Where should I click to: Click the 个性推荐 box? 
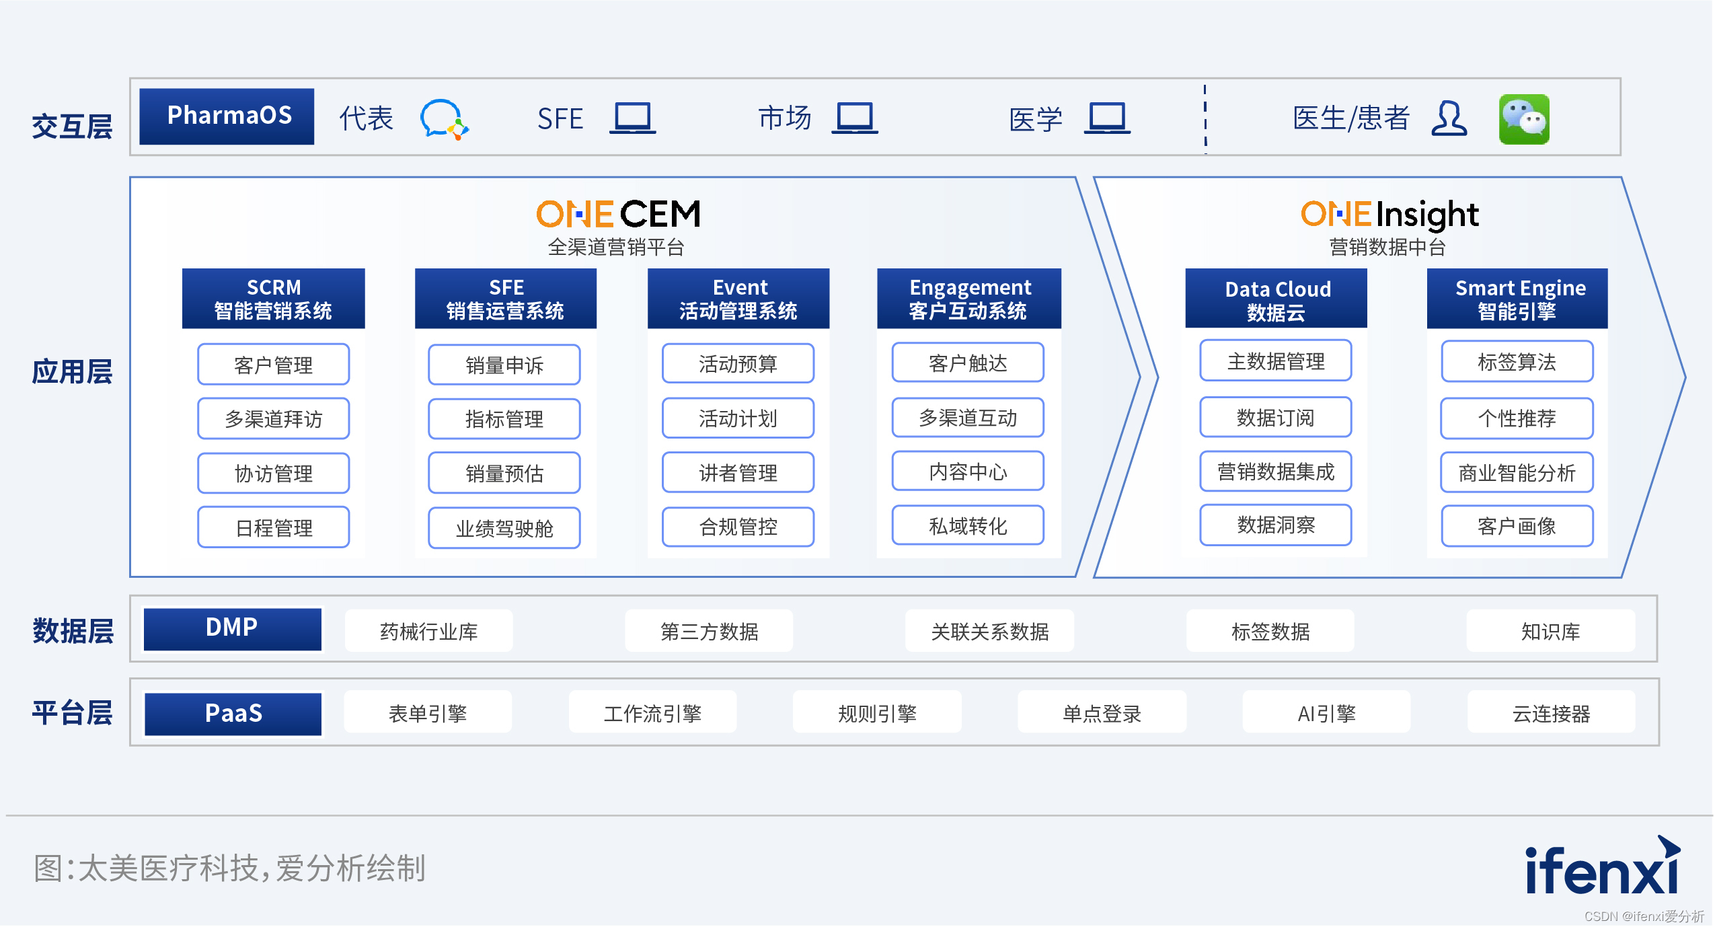coord(1517,418)
